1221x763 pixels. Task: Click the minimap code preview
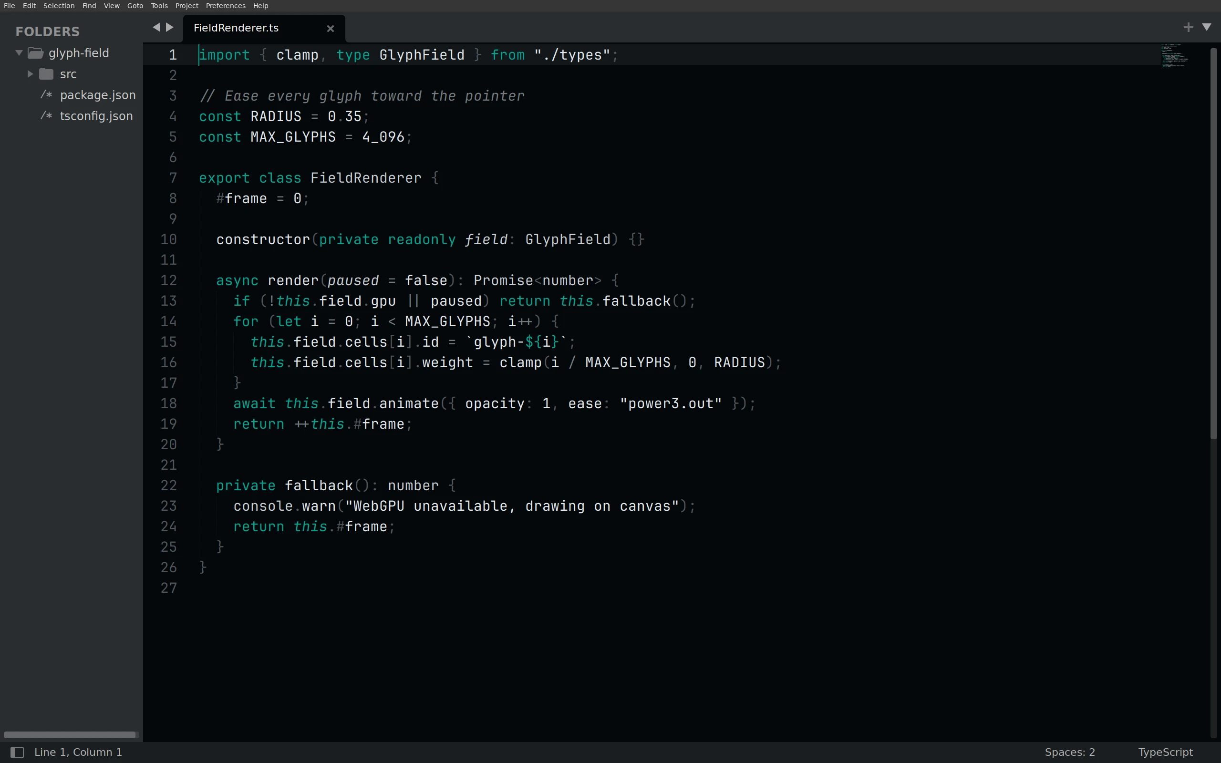[1175, 55]
